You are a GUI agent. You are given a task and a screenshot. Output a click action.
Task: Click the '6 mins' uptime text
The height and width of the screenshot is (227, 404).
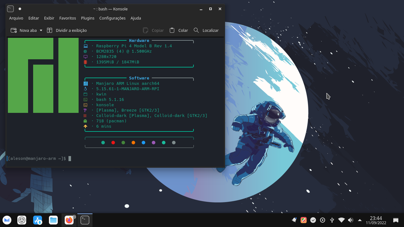pos(104,126)
